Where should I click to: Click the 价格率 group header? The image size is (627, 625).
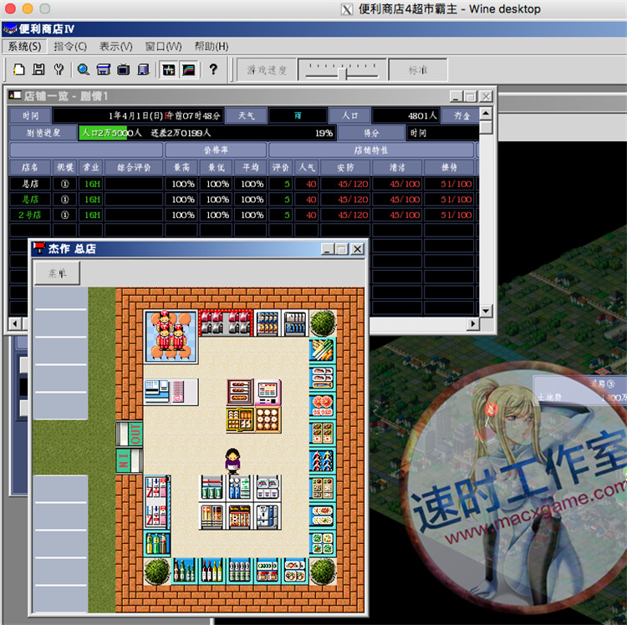coord(216,150)
